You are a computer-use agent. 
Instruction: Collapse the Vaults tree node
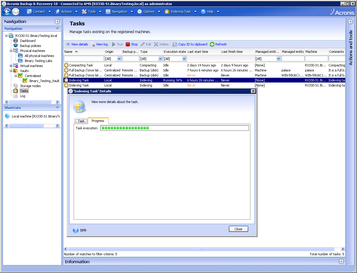tap(11, 71)
